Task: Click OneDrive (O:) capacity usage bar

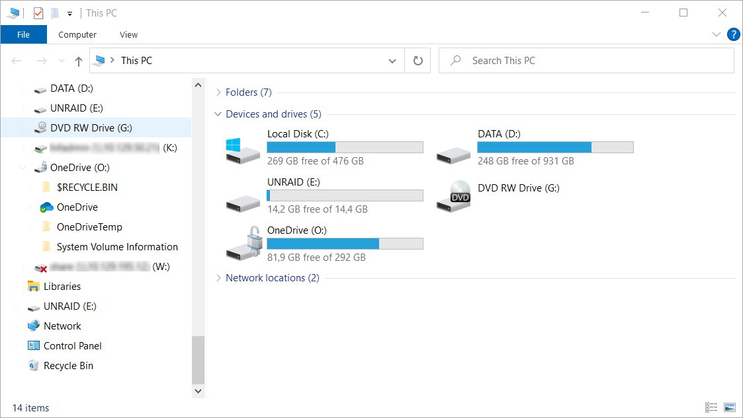Action: (345, 244)
